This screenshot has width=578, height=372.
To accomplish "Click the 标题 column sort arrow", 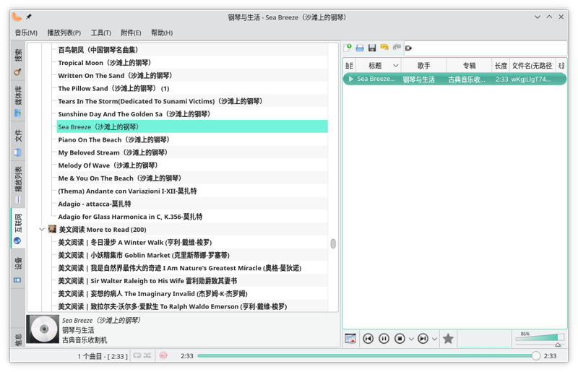I will coord(395,66).
